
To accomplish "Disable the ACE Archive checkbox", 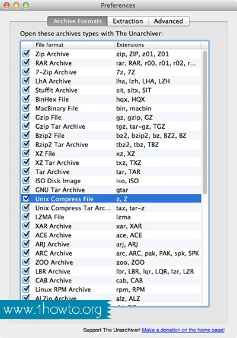I will pyautogui.click(x=26, y=235).
